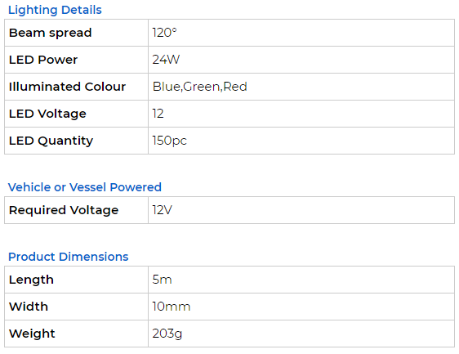Click the 203g weight value
This screenshot has height=354, width=459.
(x=167, y=334)
